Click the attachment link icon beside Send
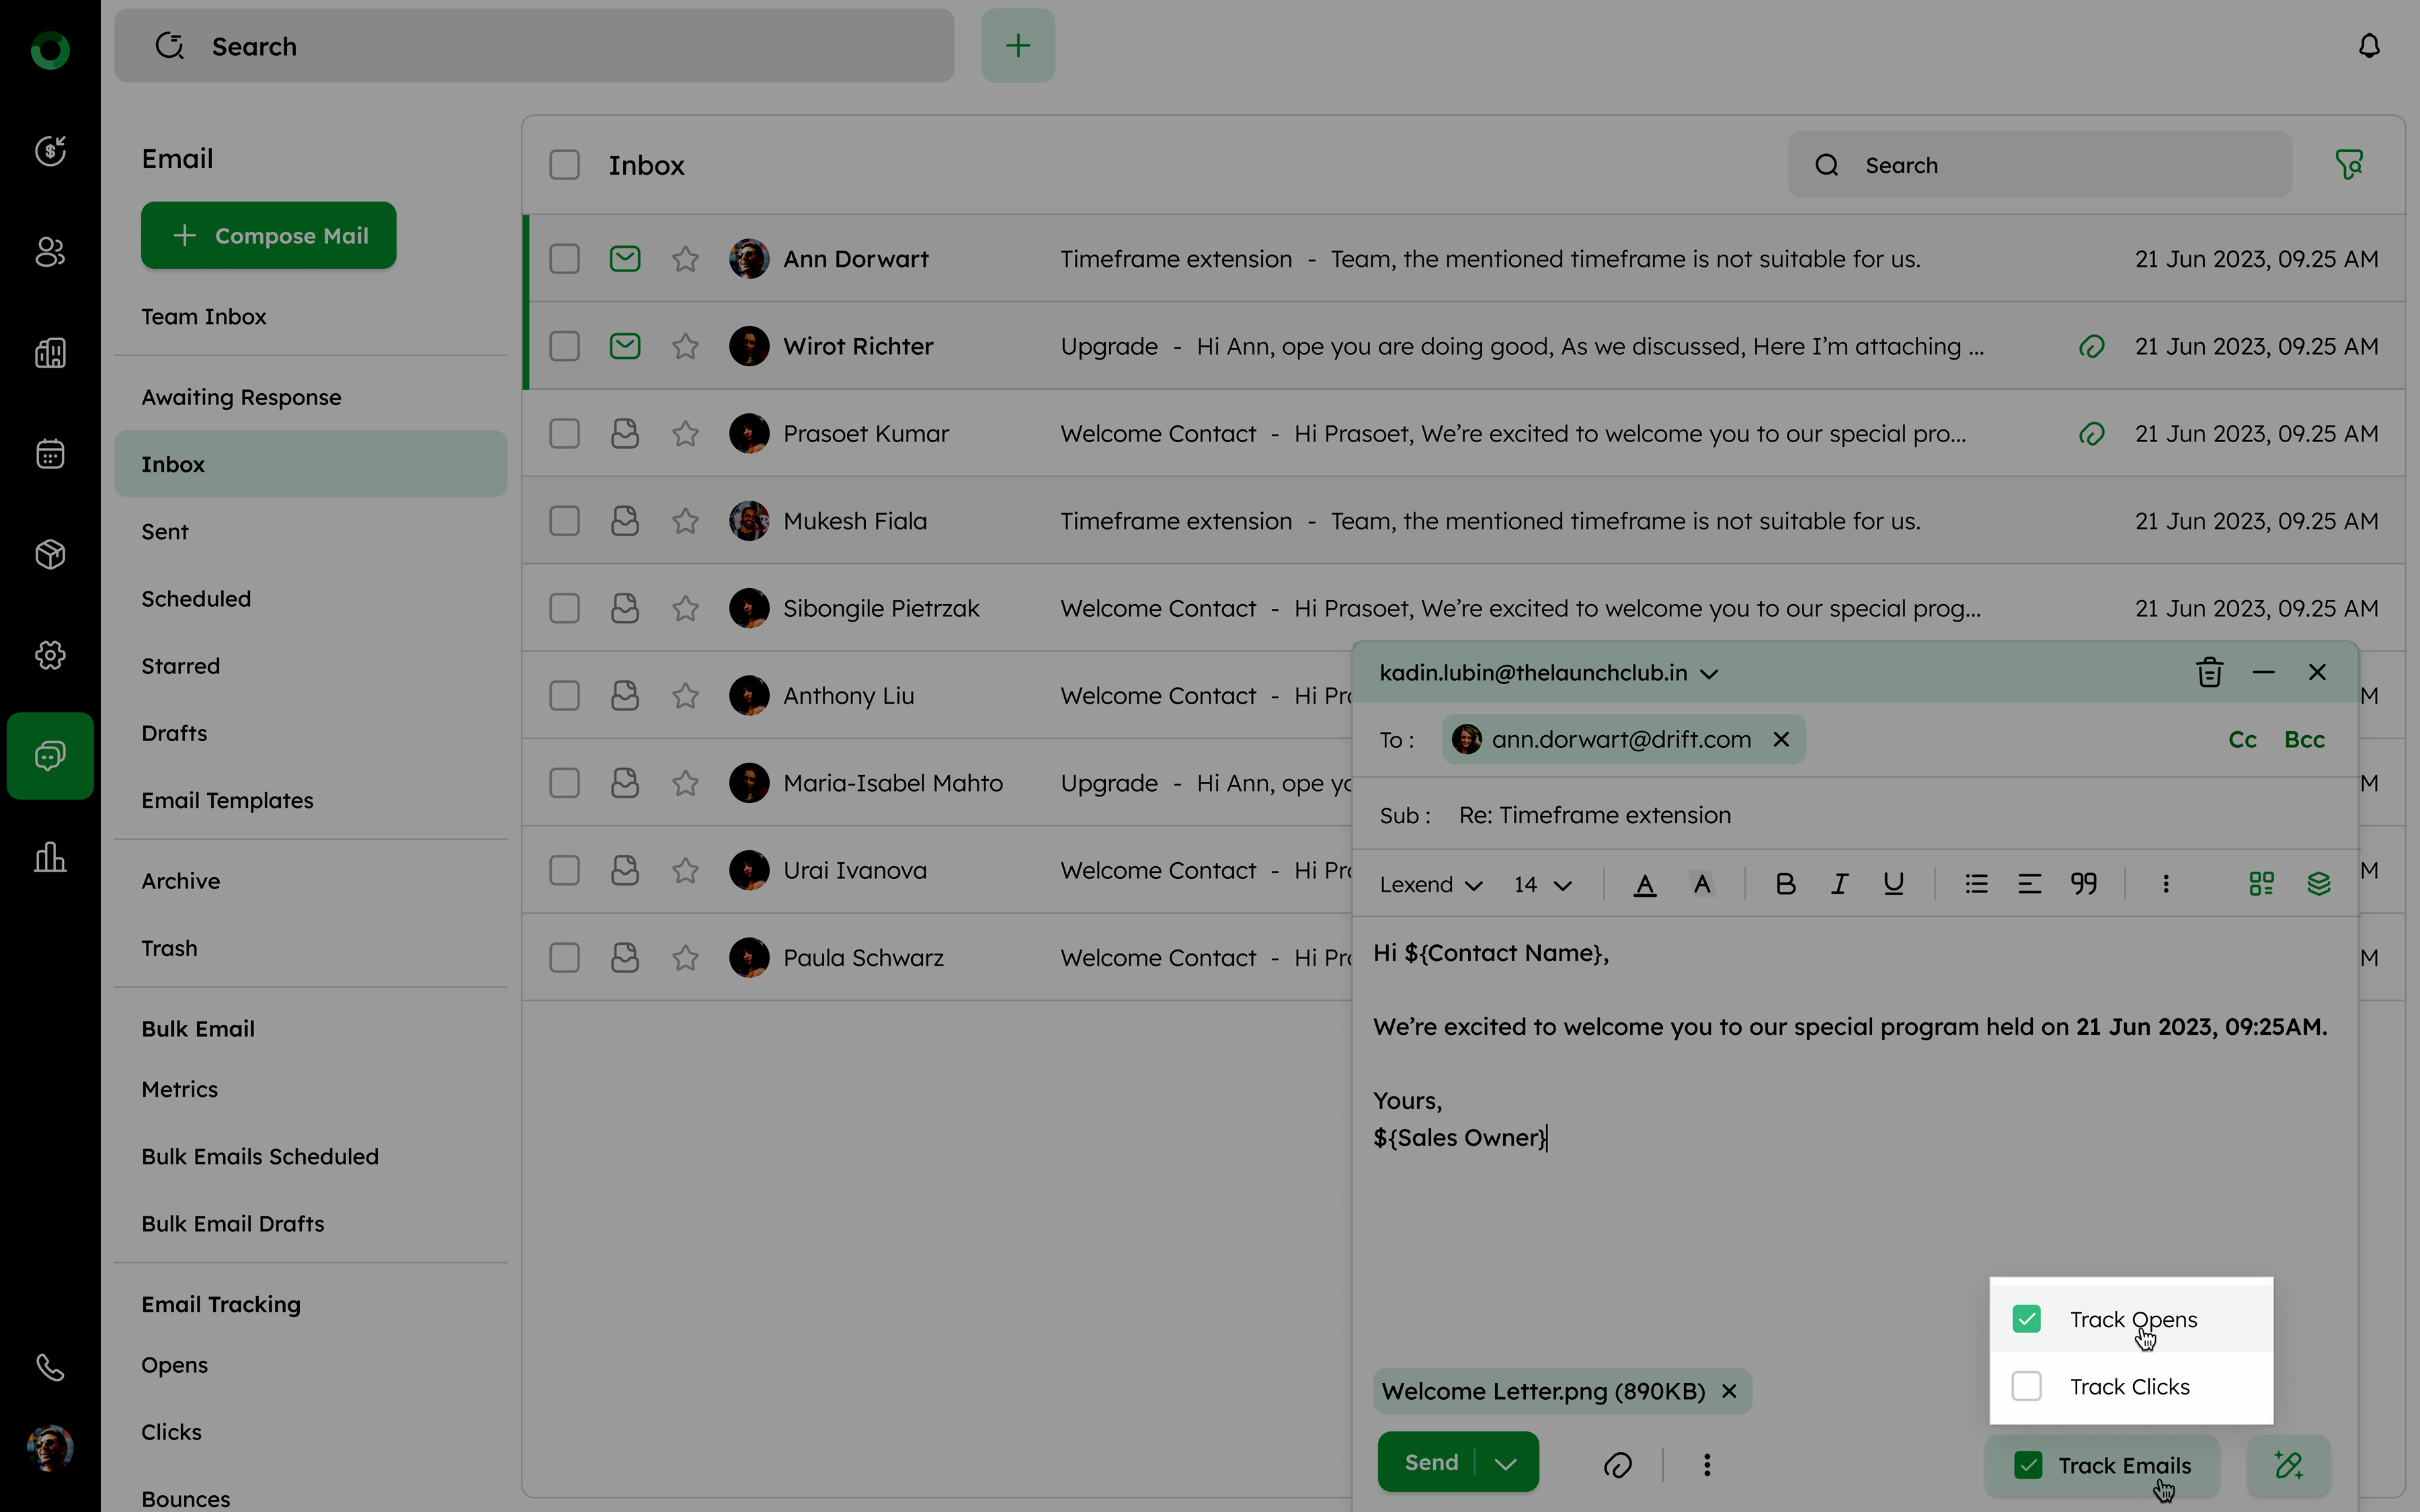The height and width of the screenshot is (1512, 2420). [x=1617, y=1465]
